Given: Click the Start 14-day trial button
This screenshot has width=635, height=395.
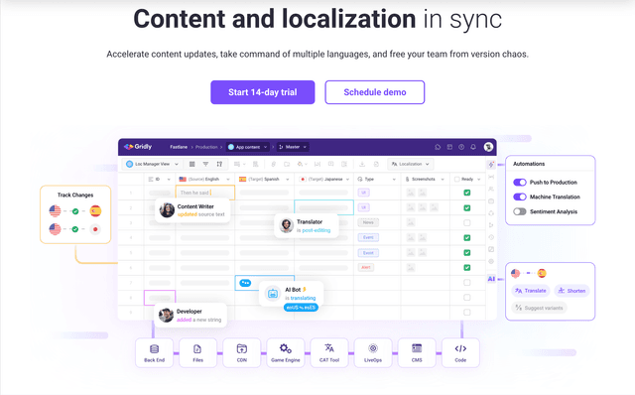Looking at the screenshot, I should (x=262, y=92).
